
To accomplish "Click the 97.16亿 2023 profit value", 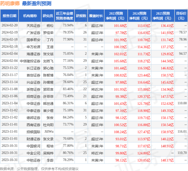I will point(121,110).
